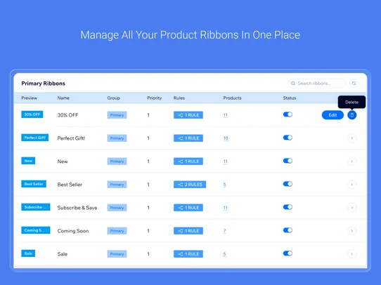Click the 30% OFF preview ribbon badge
The image size is (381, 285).
click(32, 114)
